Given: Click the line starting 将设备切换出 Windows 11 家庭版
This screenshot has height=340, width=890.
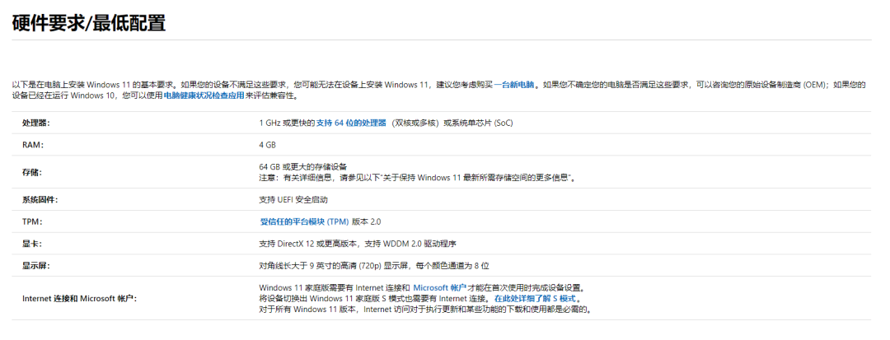Looking at the screenshot, I should (375, 299).
